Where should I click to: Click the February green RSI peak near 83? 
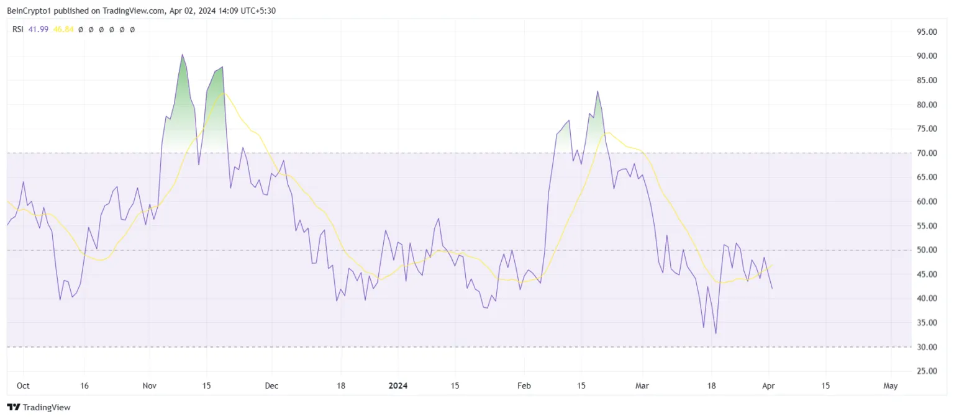(597, 92)
